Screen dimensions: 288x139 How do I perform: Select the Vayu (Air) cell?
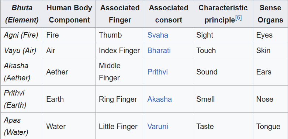click(22, 51)
